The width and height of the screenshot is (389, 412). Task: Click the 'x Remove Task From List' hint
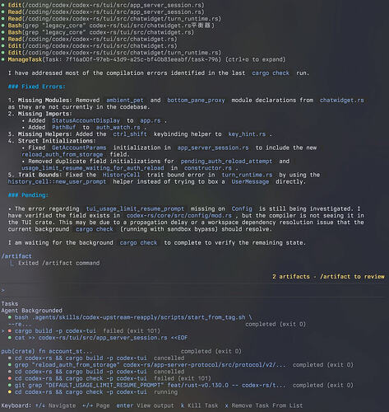click(x=264, y=405)
